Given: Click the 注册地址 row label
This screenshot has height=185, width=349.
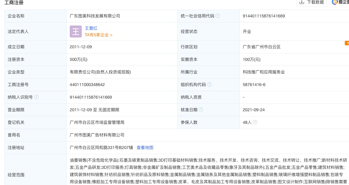Looking at the screenshot, I should 16,148.
